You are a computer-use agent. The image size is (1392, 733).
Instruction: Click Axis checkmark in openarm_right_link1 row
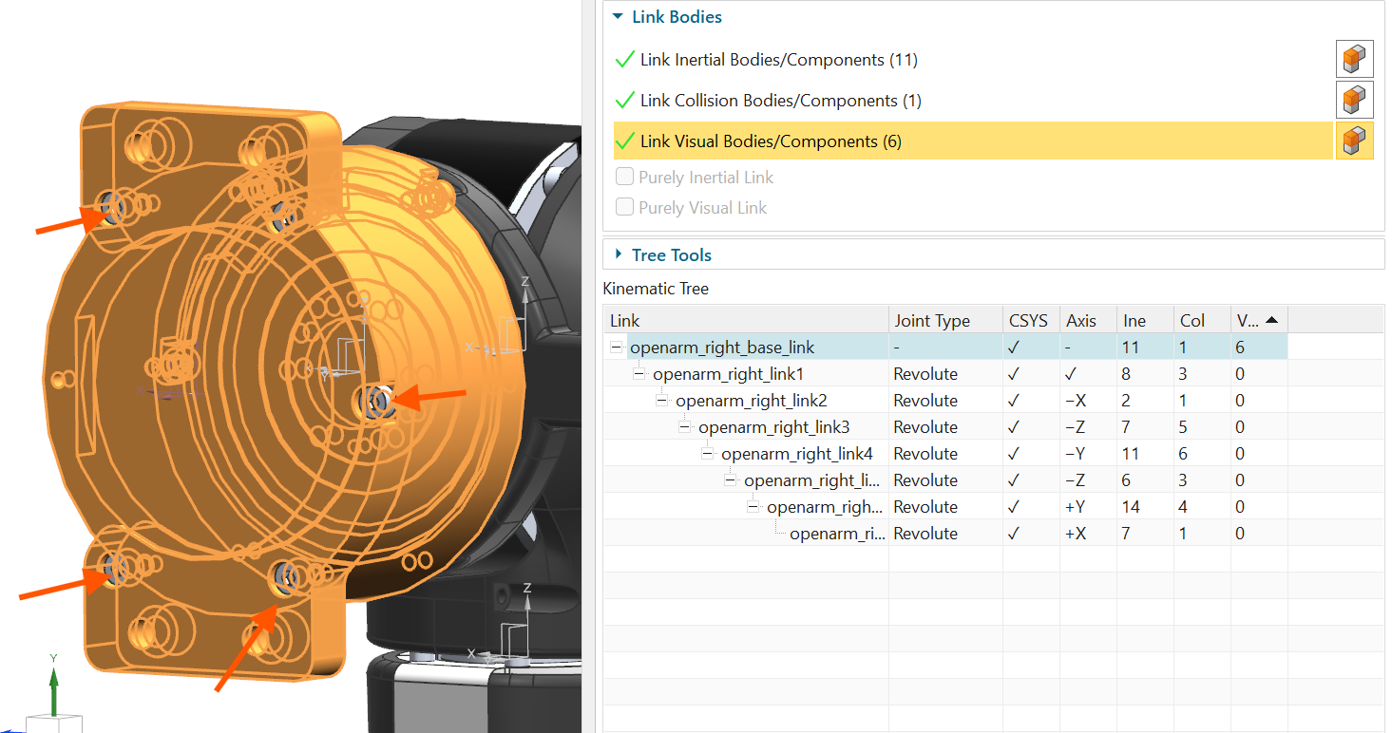coord(1071,374)
